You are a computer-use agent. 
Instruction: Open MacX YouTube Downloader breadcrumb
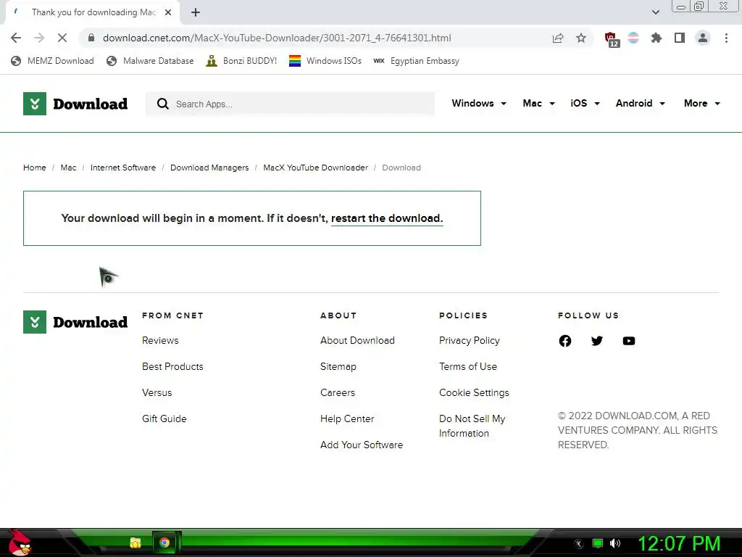point(316,168)
